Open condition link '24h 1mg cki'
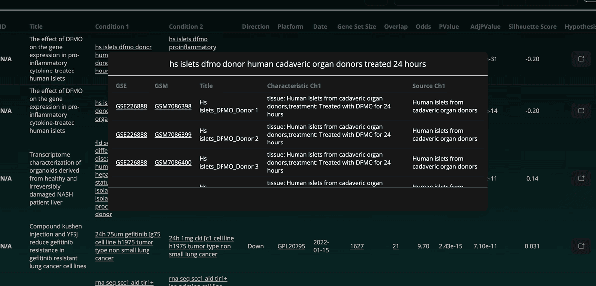 coord(201,246)
